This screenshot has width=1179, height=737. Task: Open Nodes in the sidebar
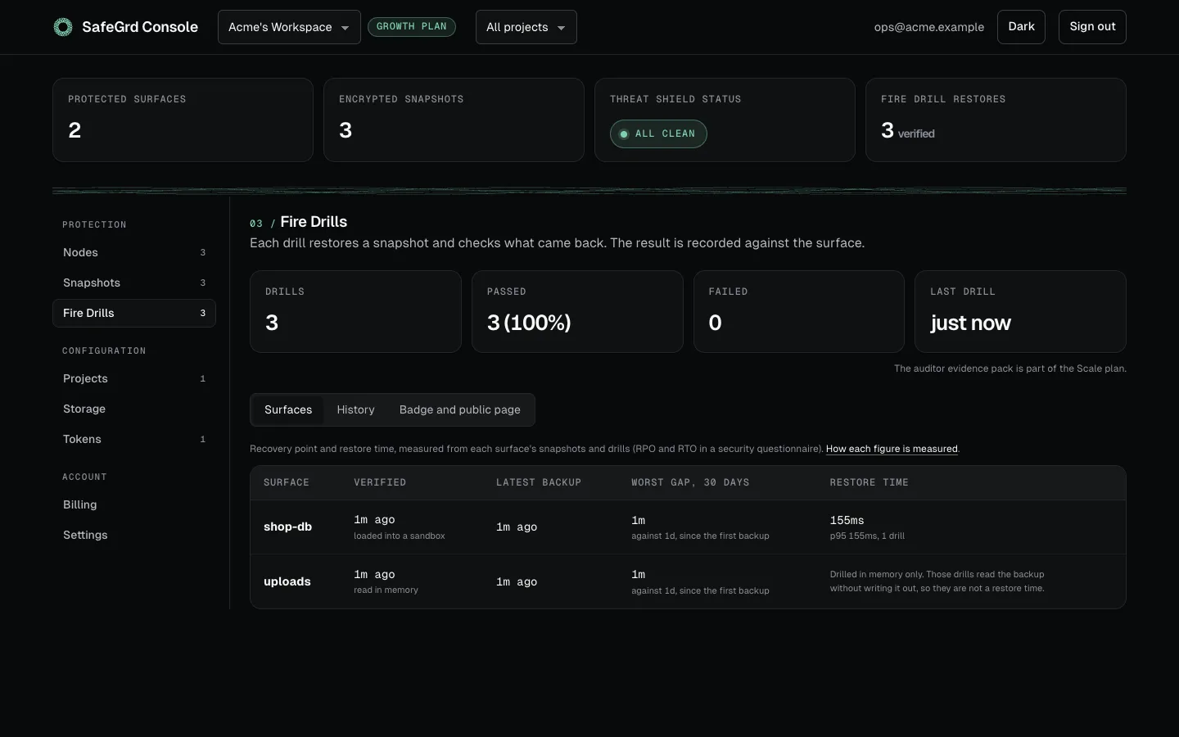(x=134, y=252)
